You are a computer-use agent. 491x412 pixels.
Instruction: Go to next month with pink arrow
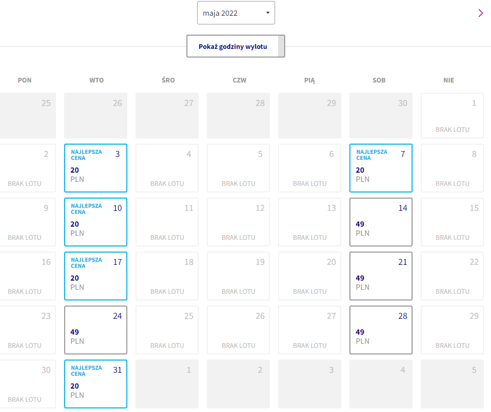(481, 13)
